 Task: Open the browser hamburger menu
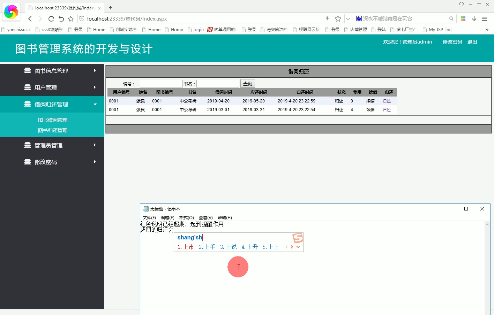coord(485,19)
